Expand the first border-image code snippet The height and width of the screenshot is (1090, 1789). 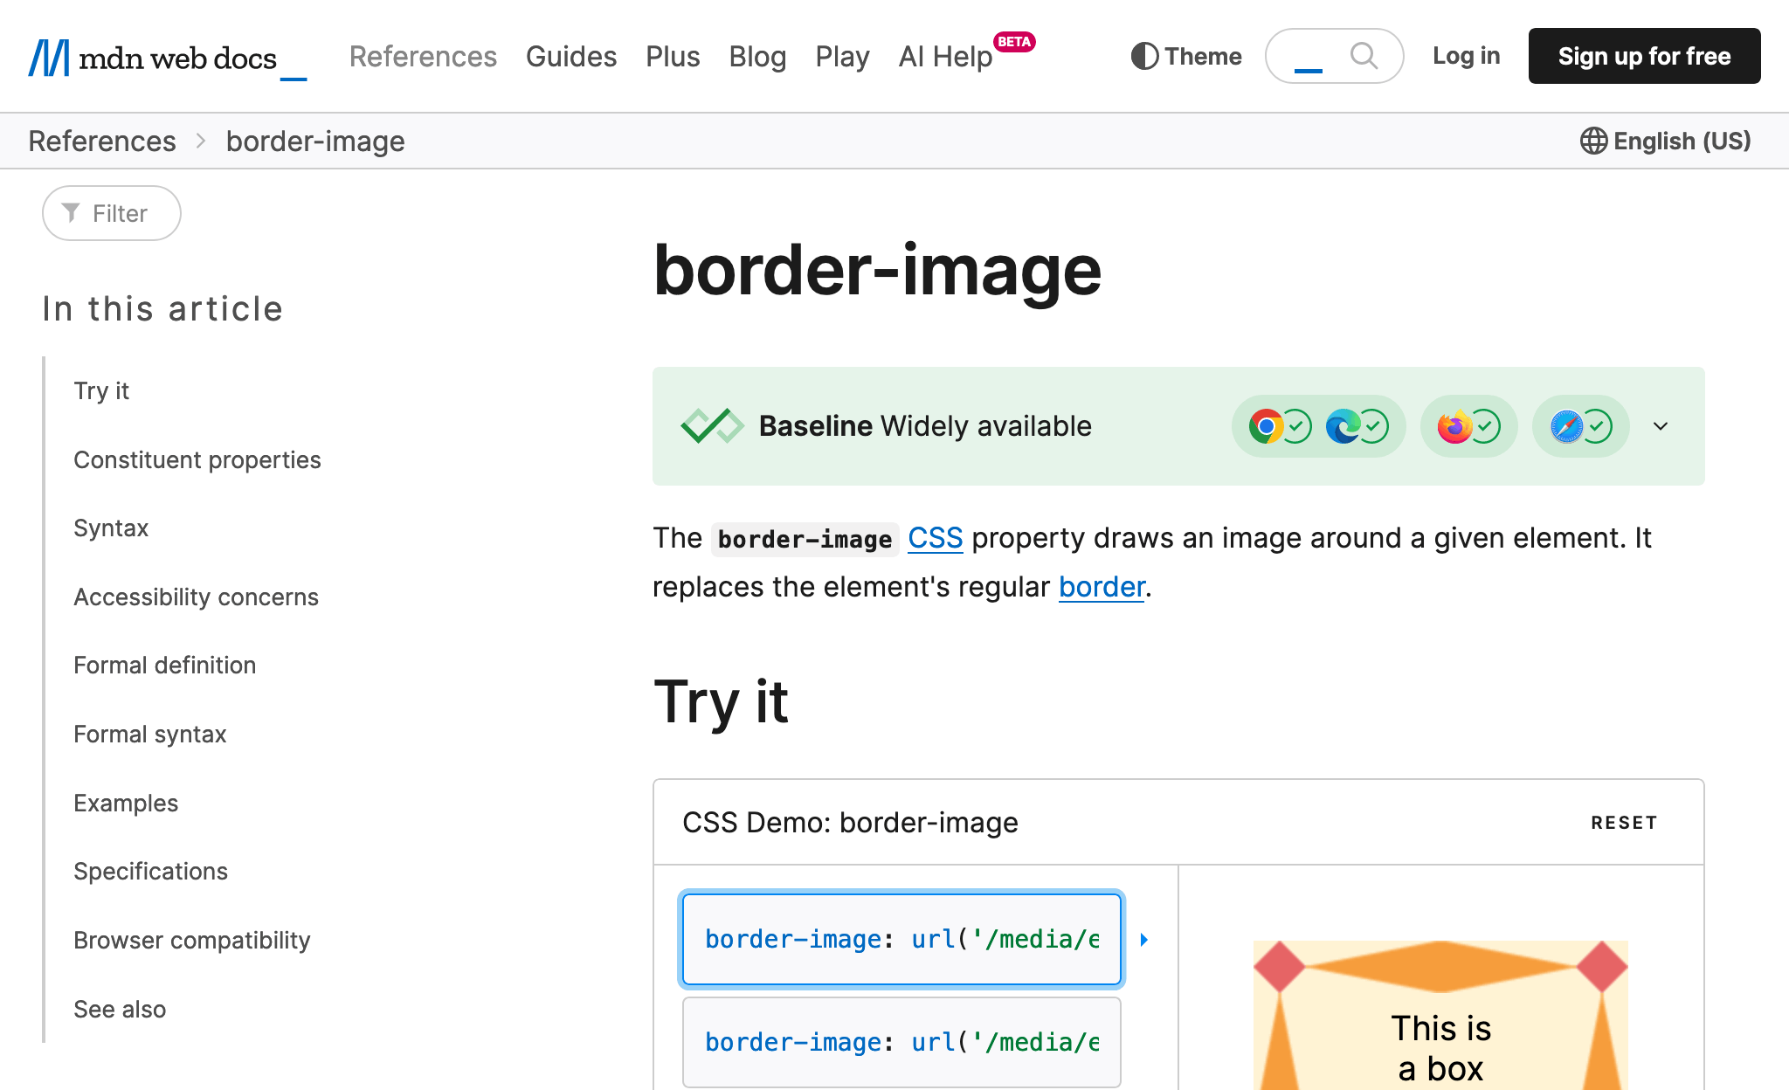pyautogui.click(x=1144, y=940)
